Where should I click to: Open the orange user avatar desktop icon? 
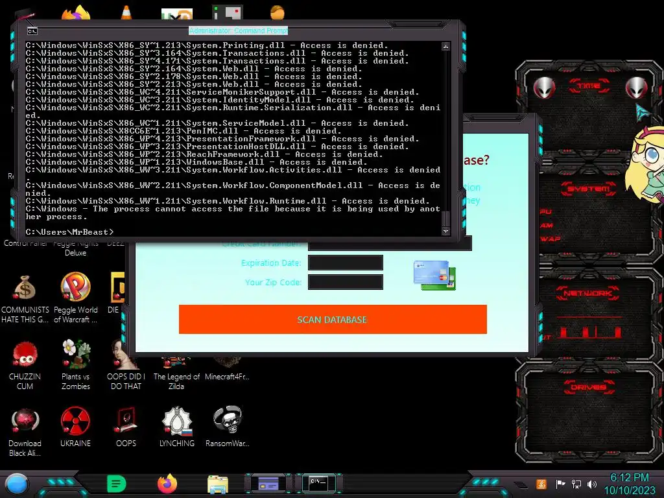pos(278,13)
